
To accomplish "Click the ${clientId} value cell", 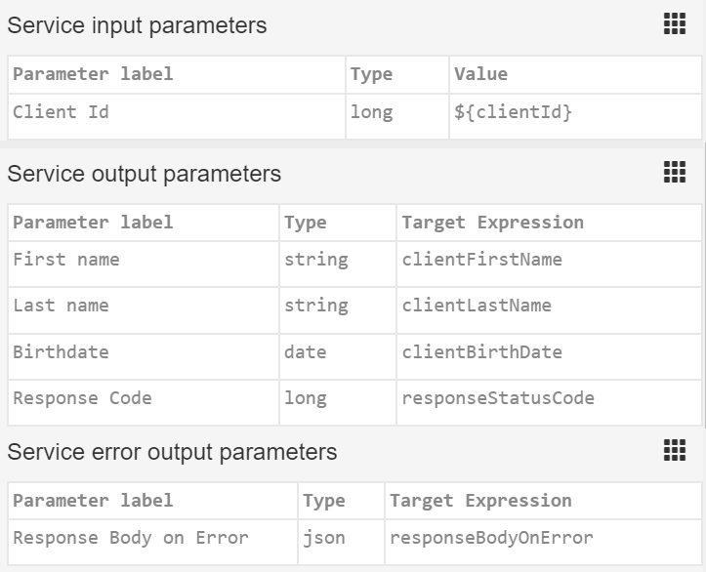I will pyautogui.click(x=513, y=112).
